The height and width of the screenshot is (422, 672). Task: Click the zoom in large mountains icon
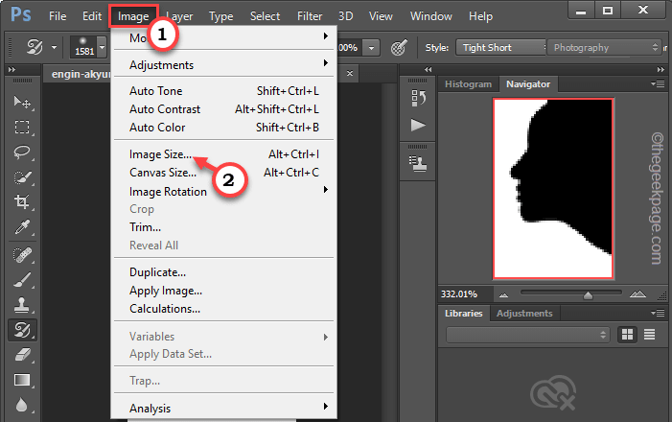coord(637,293)
